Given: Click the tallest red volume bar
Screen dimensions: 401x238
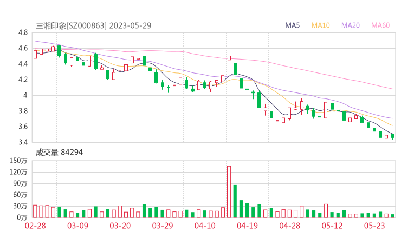Looking at the screenshot, I should point(229,191).
